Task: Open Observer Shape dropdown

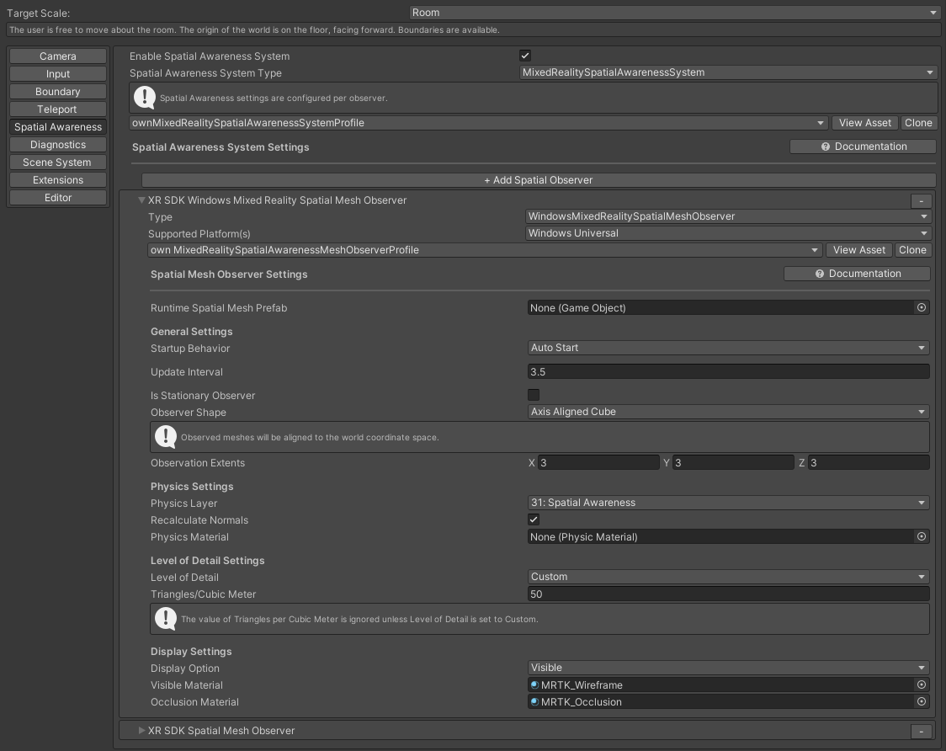Action: 728,412
